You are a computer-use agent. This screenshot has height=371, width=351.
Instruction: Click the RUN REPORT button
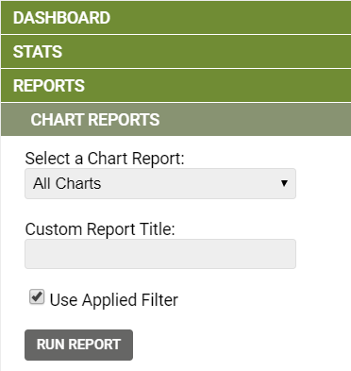tap(78, 345)
